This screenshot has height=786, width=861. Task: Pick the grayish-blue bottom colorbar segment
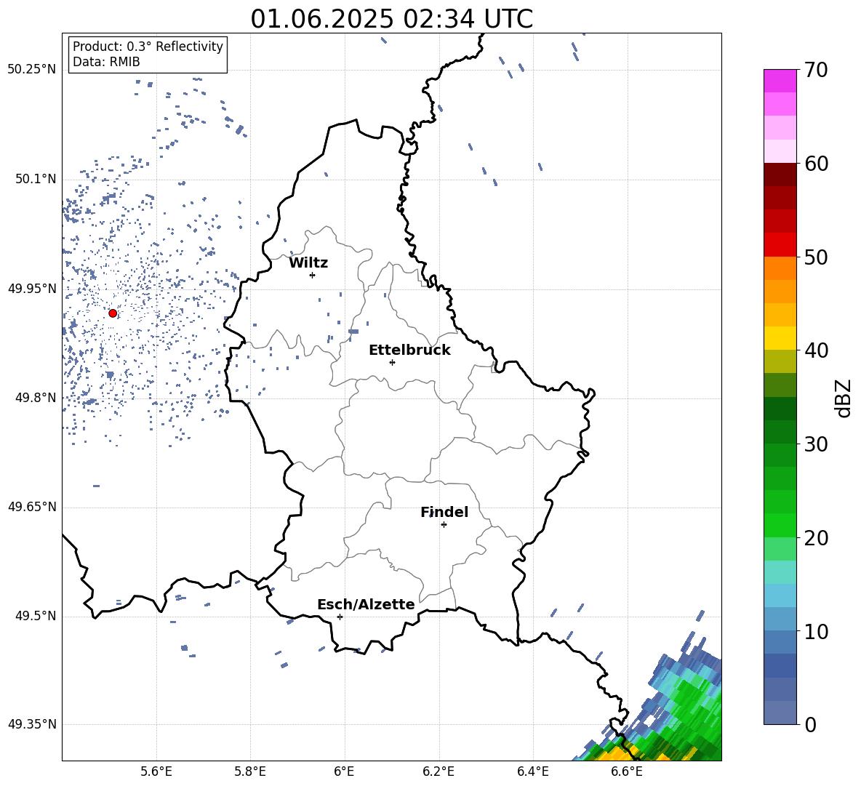point(780,713)
